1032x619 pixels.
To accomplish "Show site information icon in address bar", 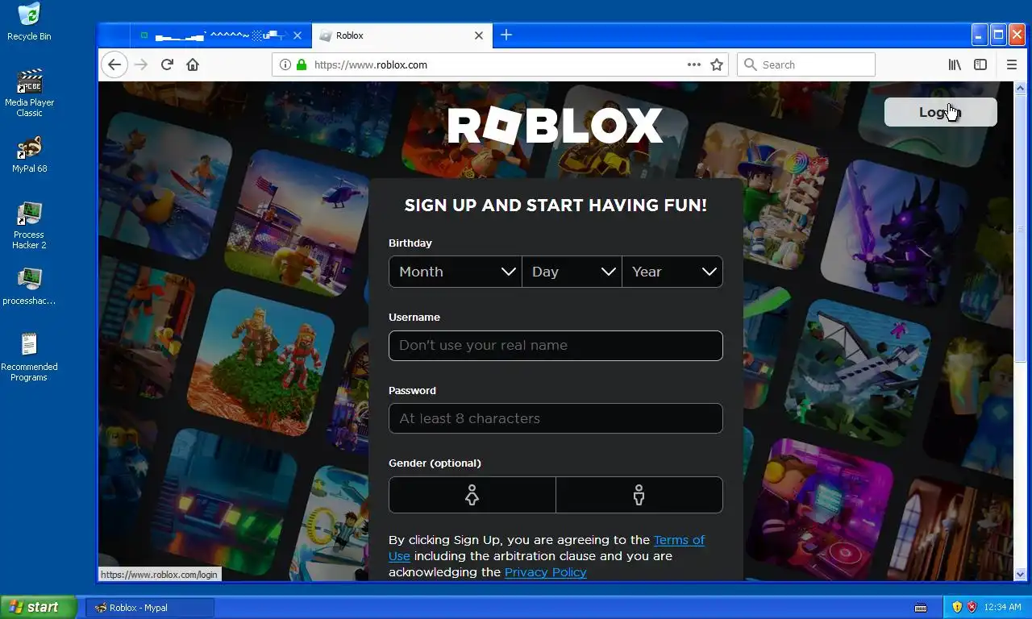I will click(x=285, y=64).
